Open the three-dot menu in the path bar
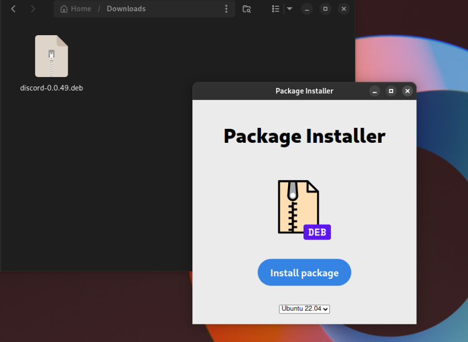 point(226,9)
